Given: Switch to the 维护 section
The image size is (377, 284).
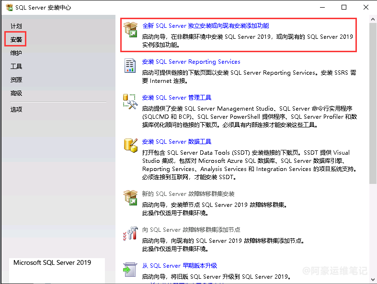Looking at the screenshot, I should 16,53.
